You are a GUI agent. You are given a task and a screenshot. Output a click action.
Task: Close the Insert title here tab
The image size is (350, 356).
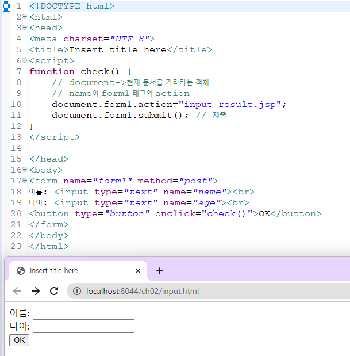click(x=138, y=271)
